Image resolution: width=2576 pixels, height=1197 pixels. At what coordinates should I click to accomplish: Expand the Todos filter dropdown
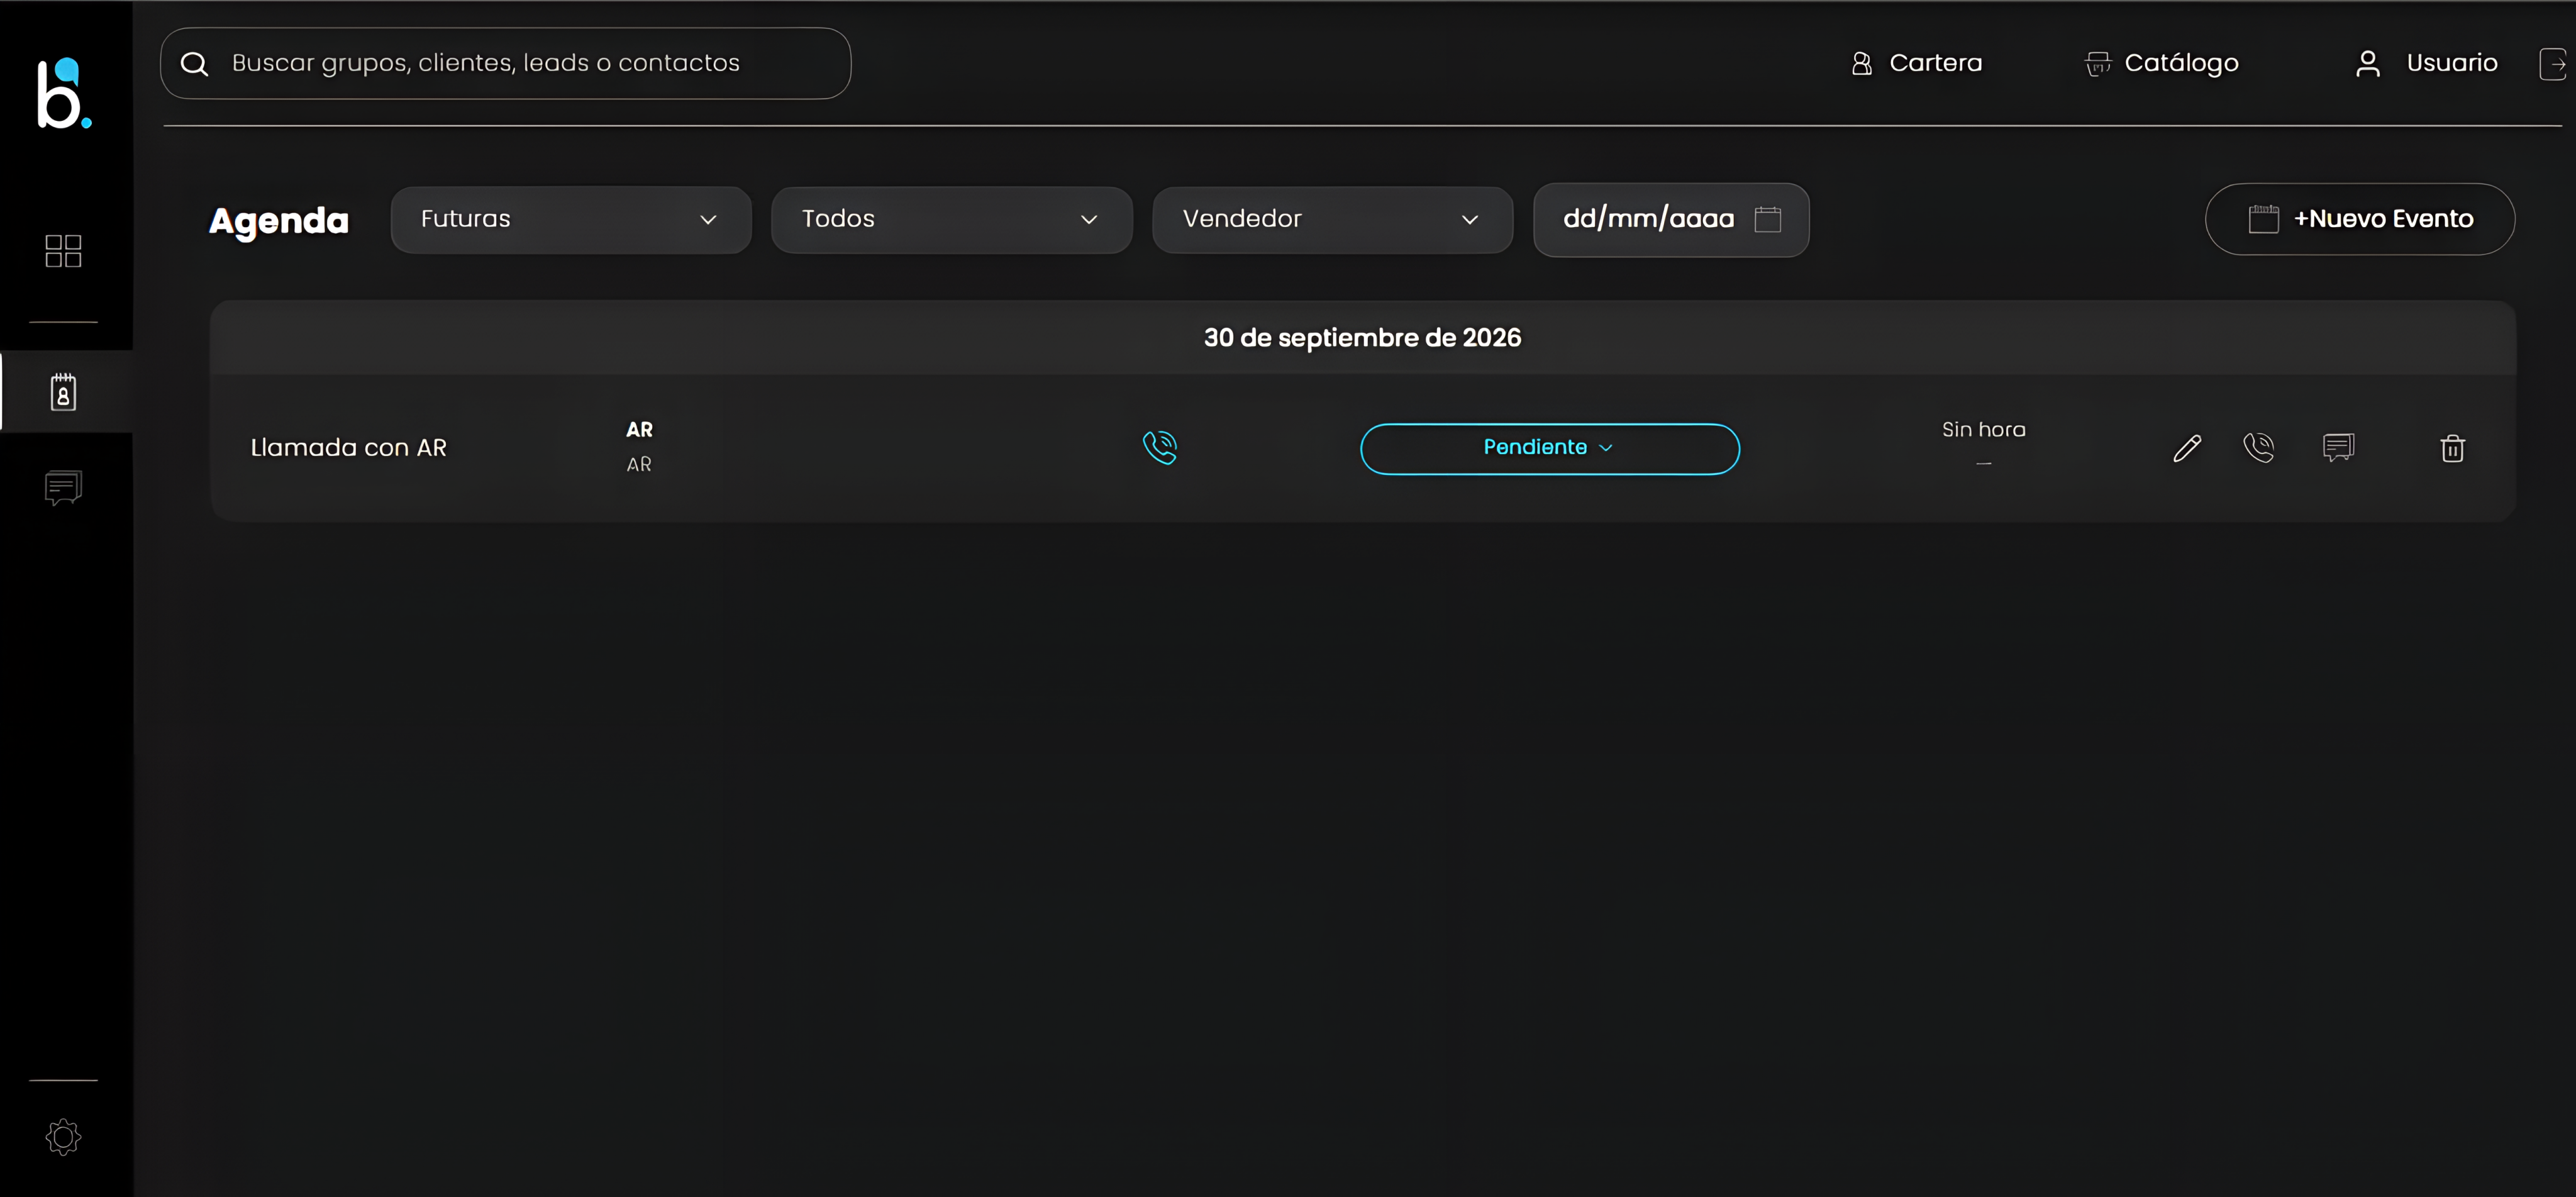coord(951,219)
